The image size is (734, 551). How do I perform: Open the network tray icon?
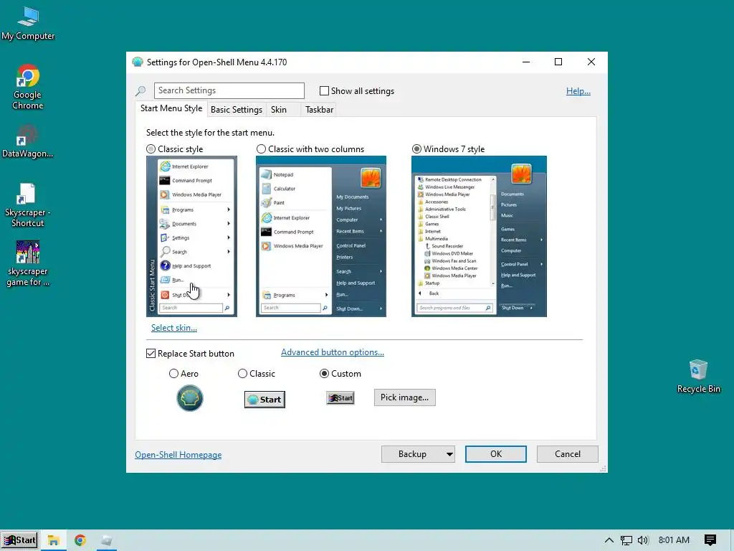626,540
